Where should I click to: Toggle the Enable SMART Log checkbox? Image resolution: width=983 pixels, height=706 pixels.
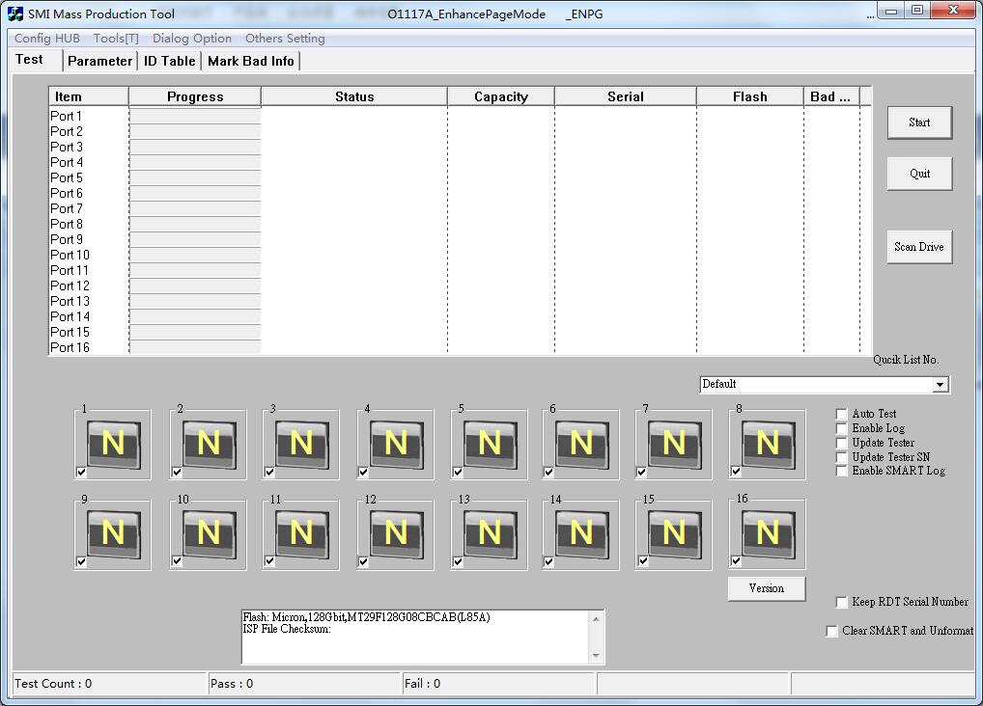click(842, 472)
